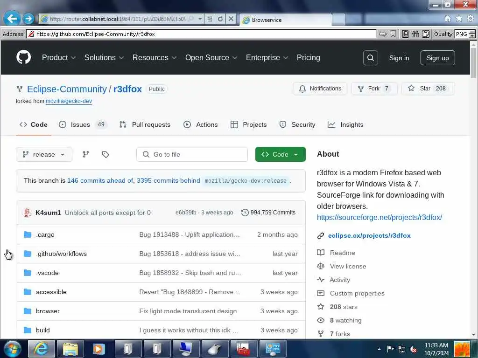Viewport: 478px width, 358px height.
Task: Switch to the Projects tab
Action: (248, 124)
